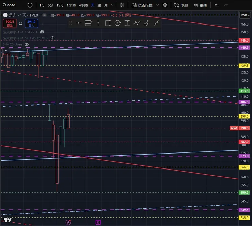This screenshot has width=252, height=226.
Task: Open the TWD currency dropdown
Action: click(x=245, y=15)
